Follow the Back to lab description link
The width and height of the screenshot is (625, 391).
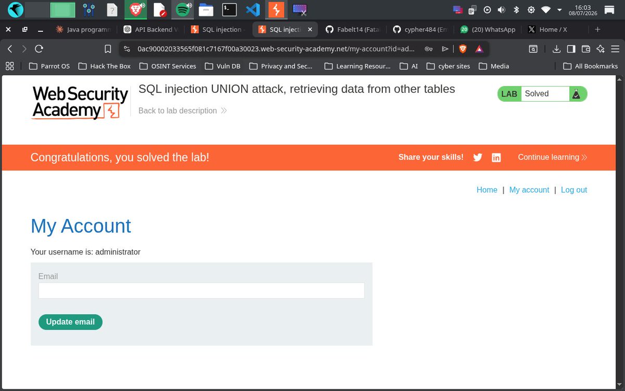click(182, 111)
